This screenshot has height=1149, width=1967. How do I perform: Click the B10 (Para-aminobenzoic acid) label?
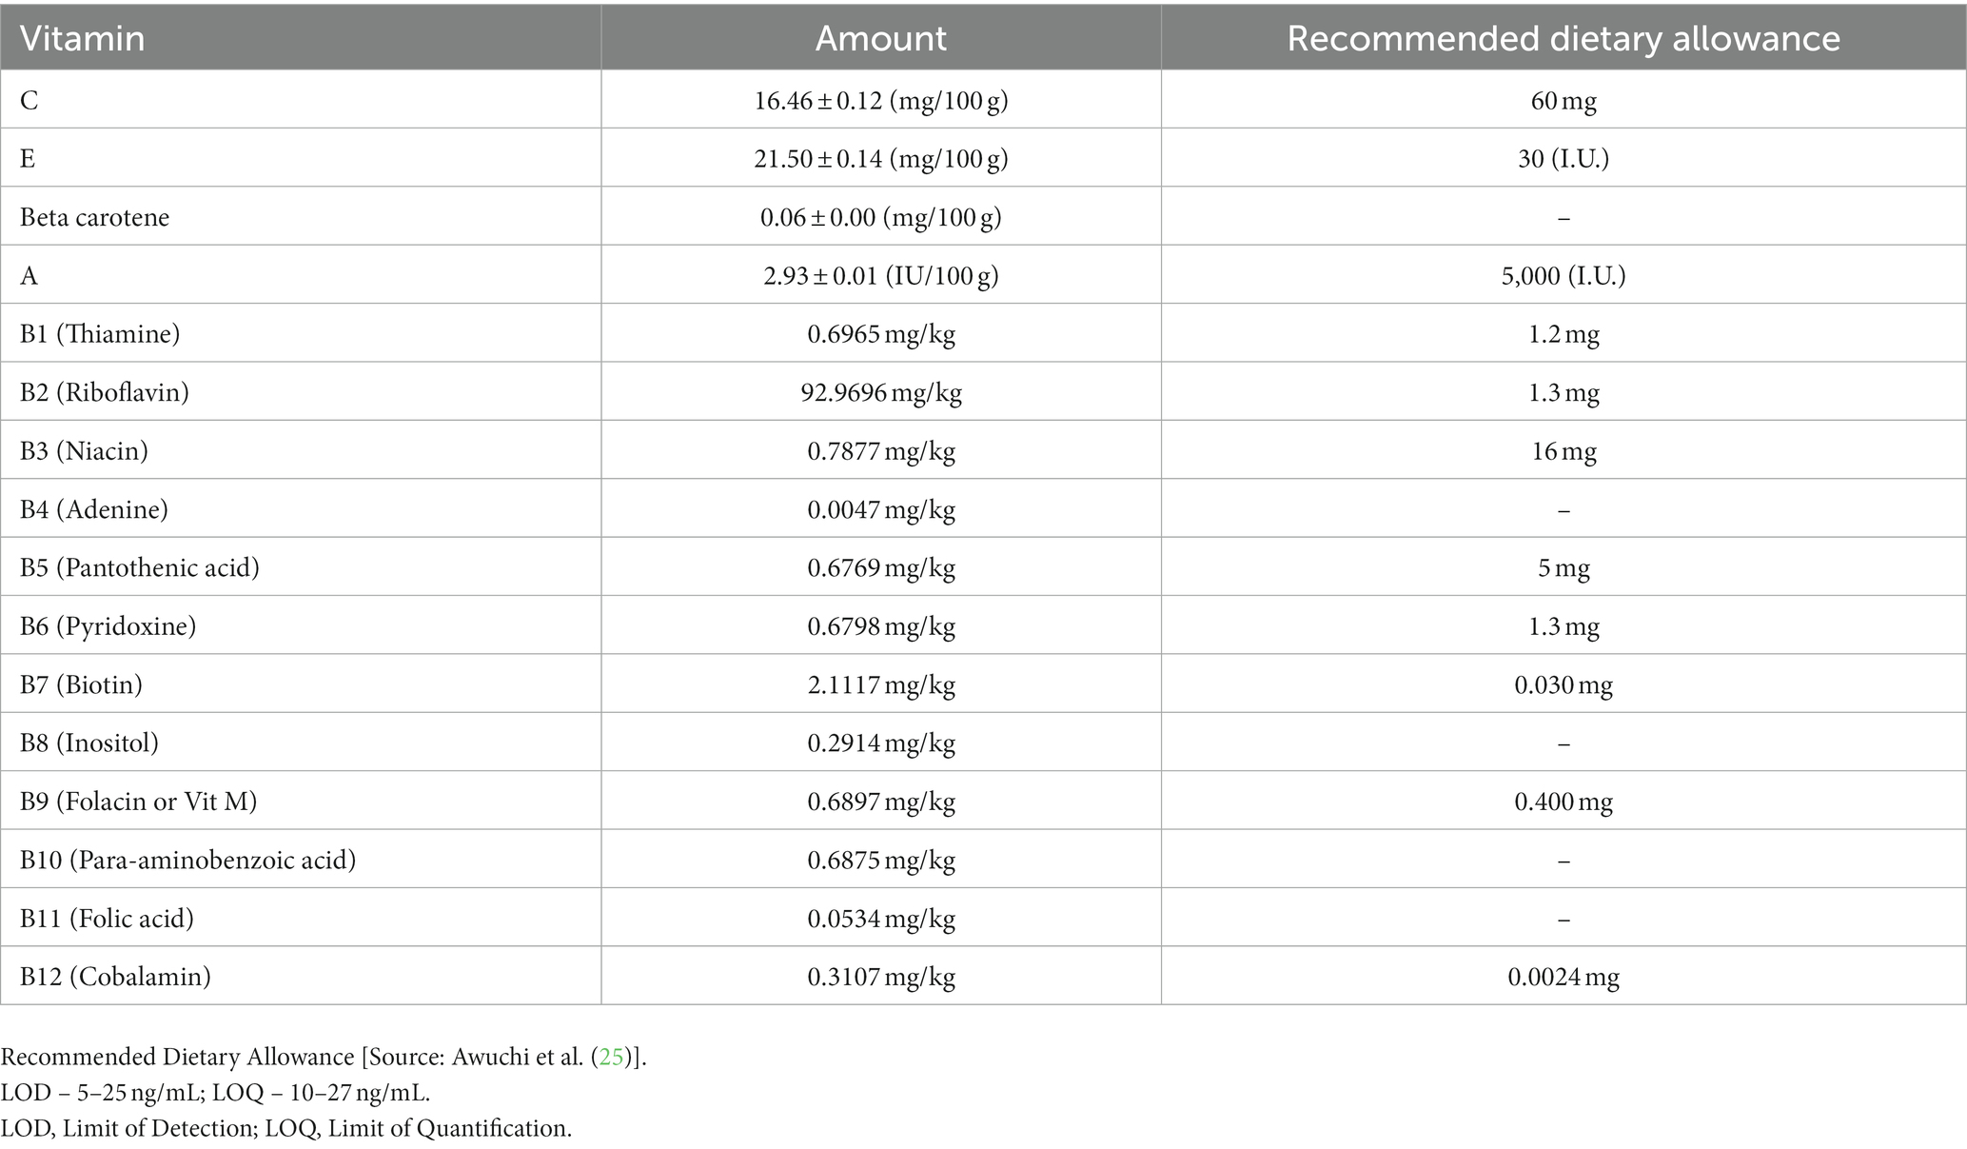188,860
